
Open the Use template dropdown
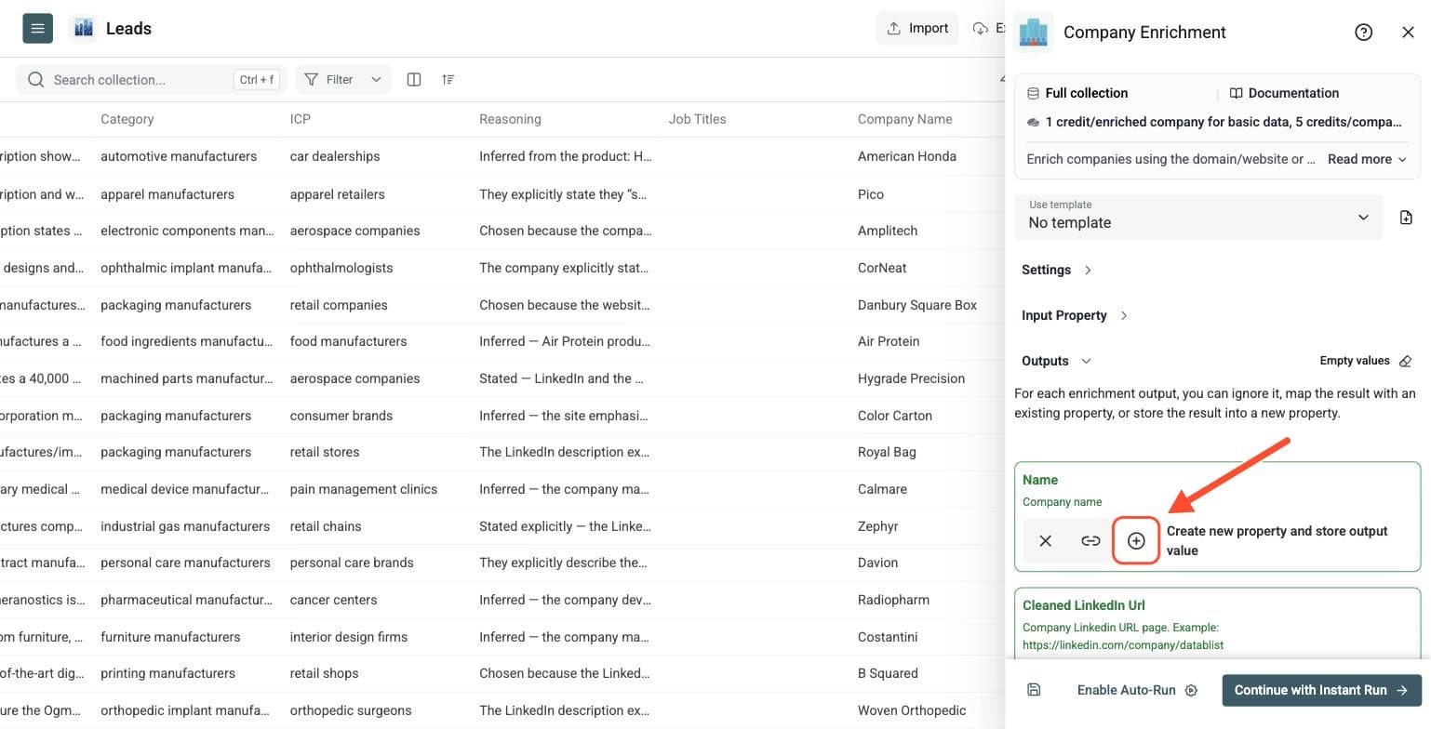[1198, 217]
